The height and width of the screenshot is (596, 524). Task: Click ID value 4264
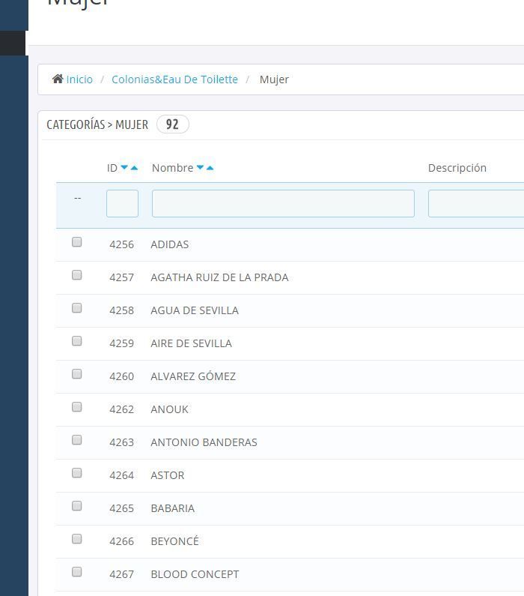tap(121, 475)
